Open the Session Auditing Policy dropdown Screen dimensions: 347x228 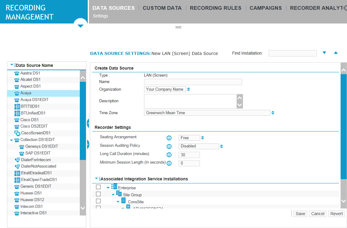[x=221, y=146]
